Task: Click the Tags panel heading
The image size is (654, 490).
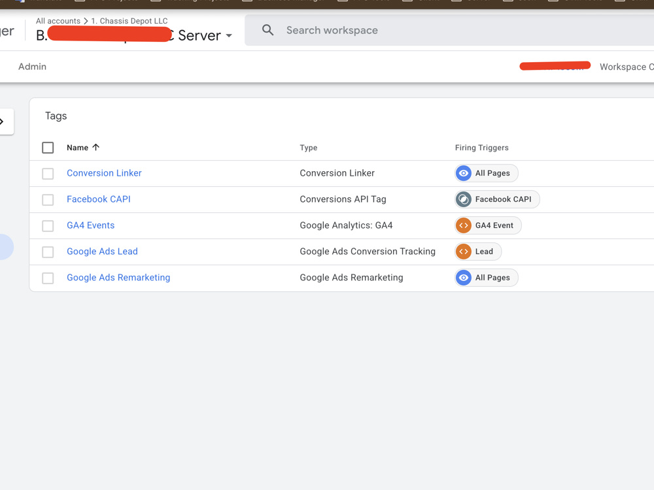Action: point(56,116)
